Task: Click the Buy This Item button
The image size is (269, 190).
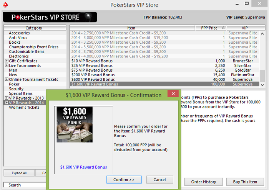Action: point(245,182)
